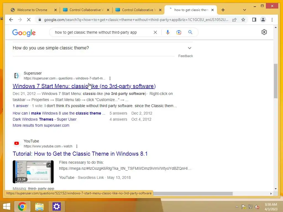Start voice search with the microphone

168,32
